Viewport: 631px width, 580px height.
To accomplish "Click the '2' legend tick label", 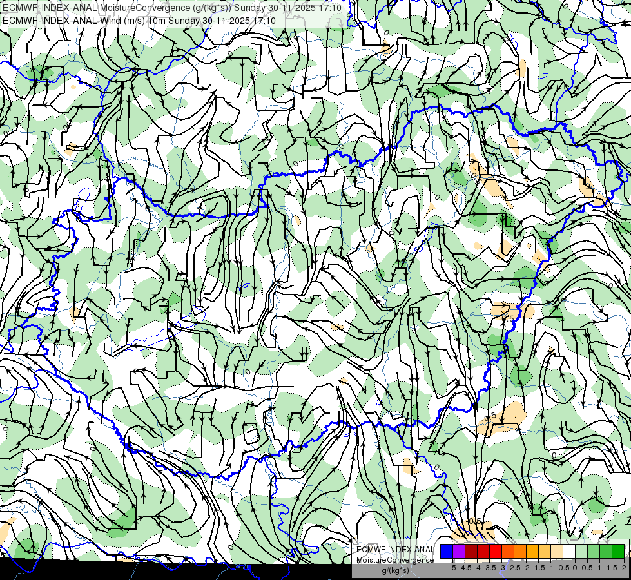I will 624,568.
